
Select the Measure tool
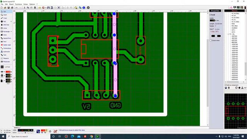tap(6, 58)
